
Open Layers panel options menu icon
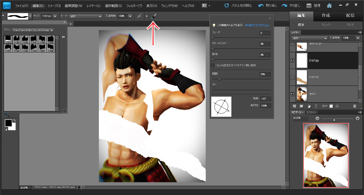(x=360, y=32)
